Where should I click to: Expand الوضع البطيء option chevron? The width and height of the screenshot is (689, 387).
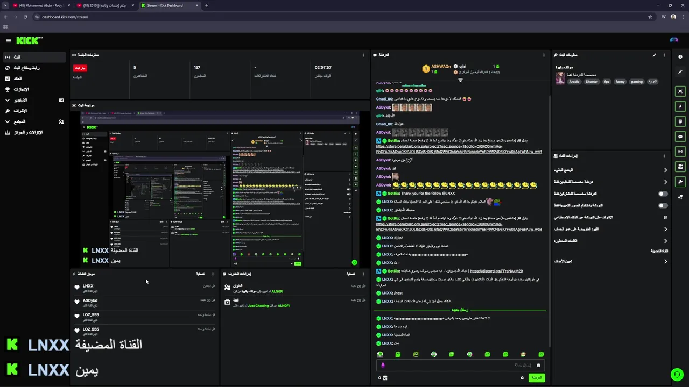pyautogui.click(x=666, y=170)
